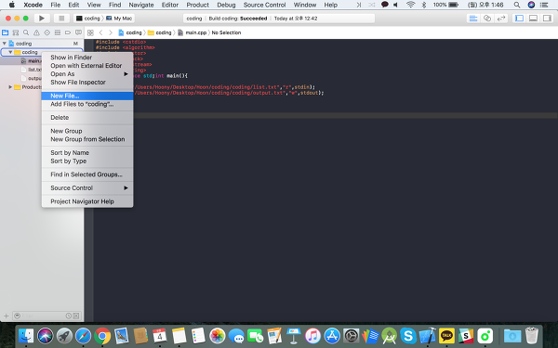Choose Open with External Editor
558x348 pixels.
(x=87, y=66)
